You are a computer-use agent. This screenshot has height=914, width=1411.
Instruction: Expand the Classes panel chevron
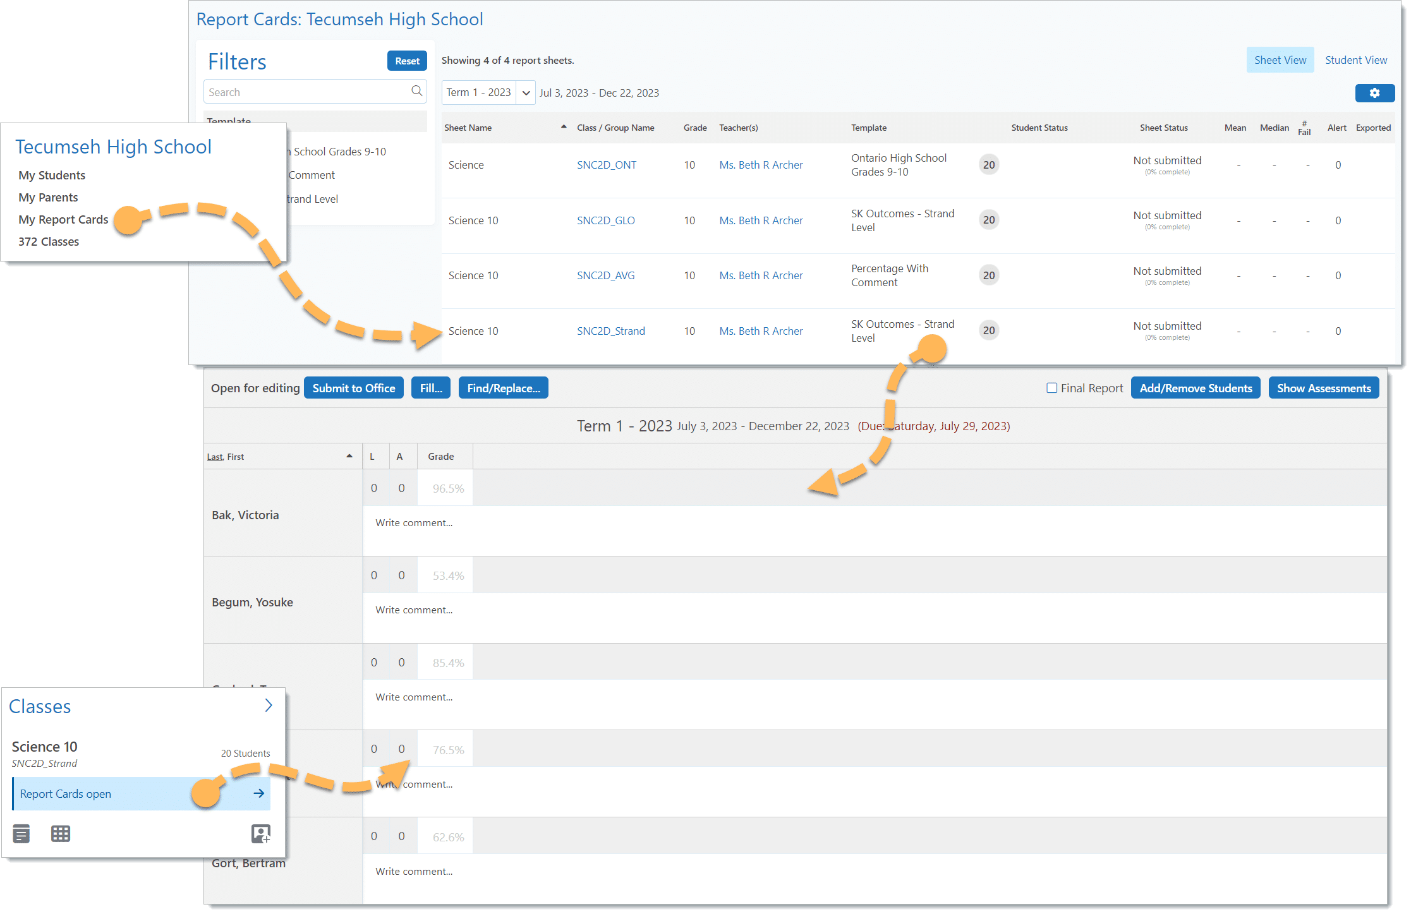pos(269,706)
